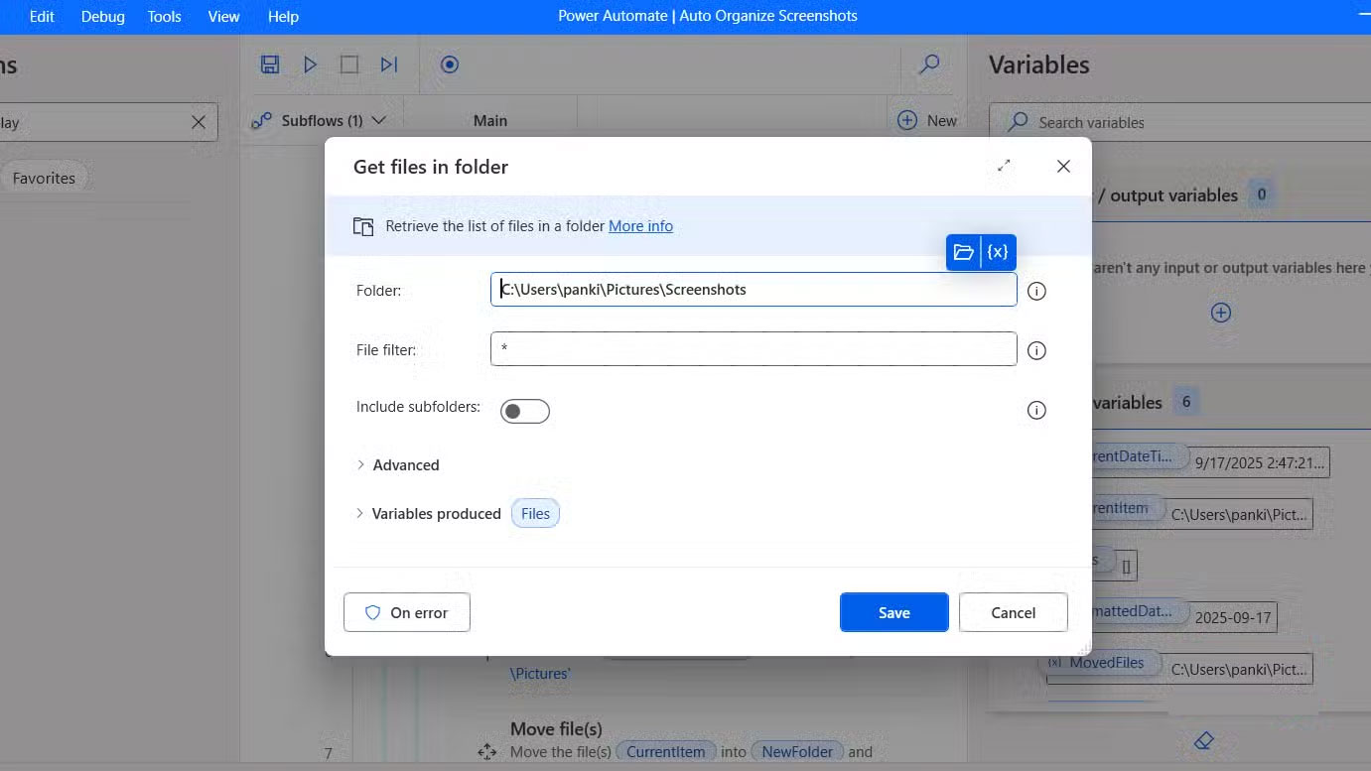Click the input/output variables count badge 0

(1262, 194)
